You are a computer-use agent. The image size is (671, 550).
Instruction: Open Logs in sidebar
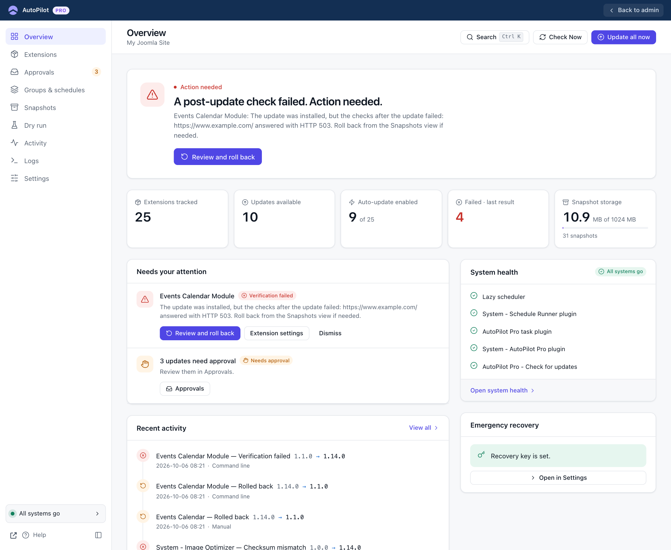click(56, 161)
